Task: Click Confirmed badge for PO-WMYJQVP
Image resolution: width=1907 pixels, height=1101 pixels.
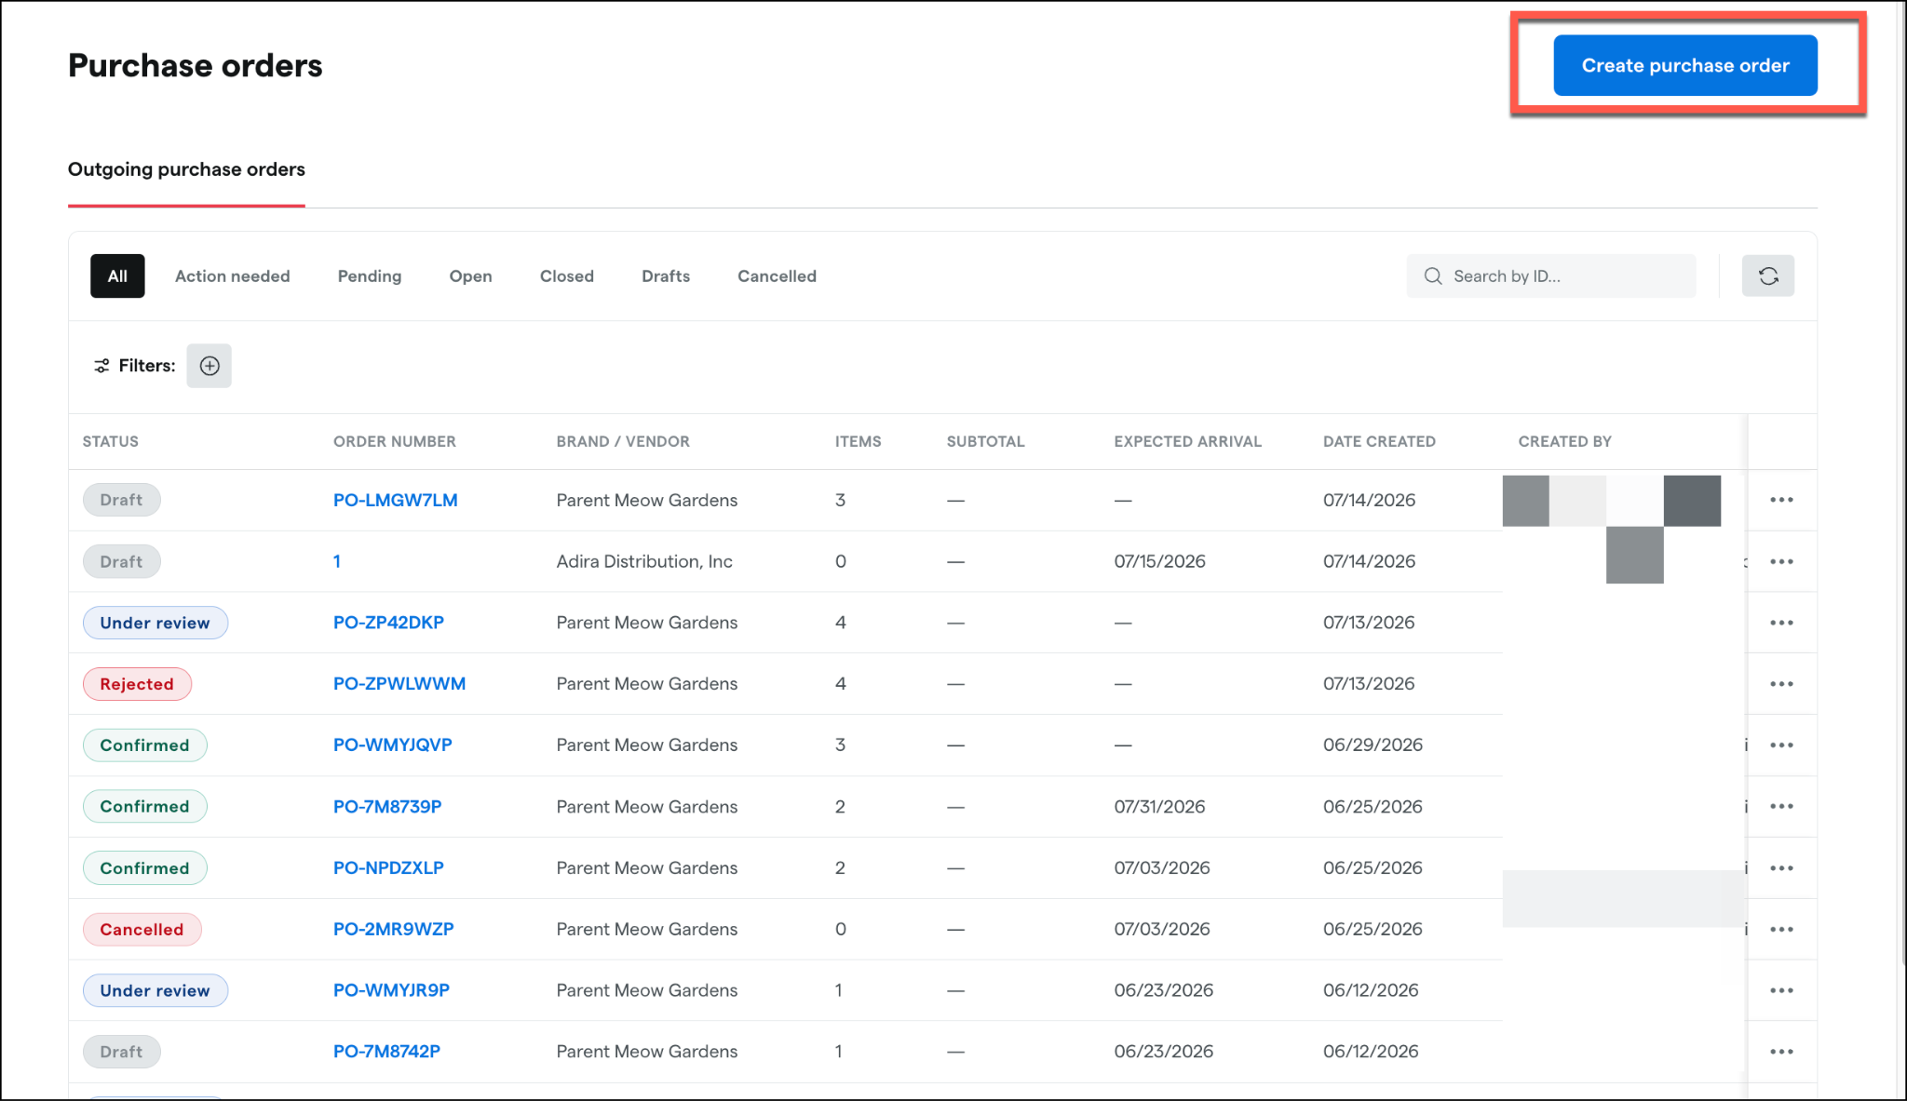Action: (144, 745)
